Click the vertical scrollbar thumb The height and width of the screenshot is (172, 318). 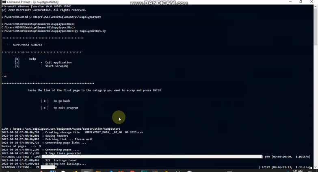[316, 26]
